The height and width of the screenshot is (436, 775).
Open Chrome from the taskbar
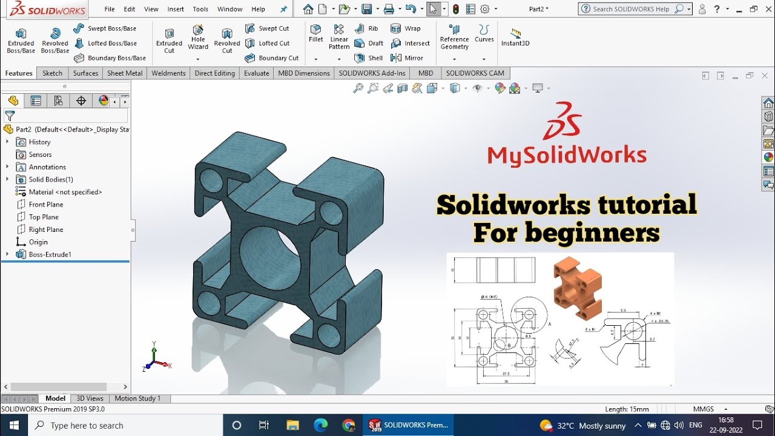pos(348,425)
